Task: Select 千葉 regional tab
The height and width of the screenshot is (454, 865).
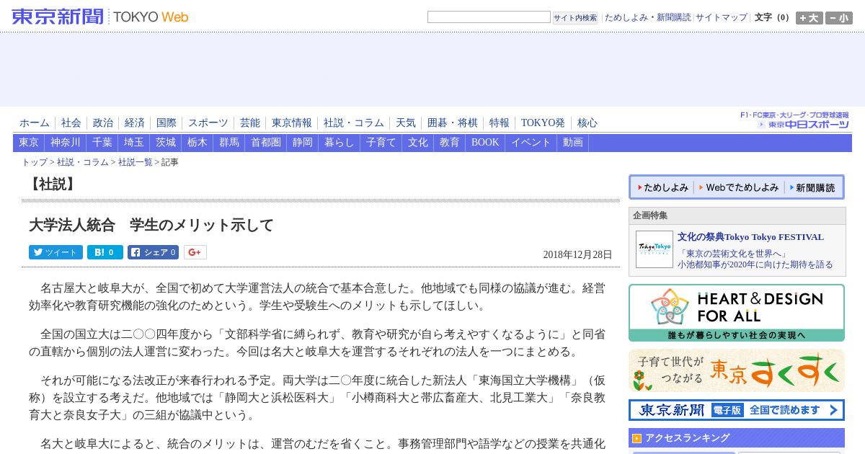Action: 102,143
